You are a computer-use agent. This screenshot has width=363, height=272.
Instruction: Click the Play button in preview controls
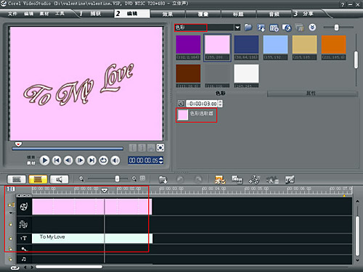click(x=44, y=160)
